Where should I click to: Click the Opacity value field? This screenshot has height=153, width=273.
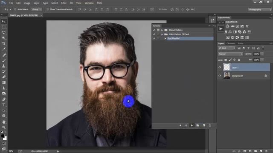click(257, 54)
